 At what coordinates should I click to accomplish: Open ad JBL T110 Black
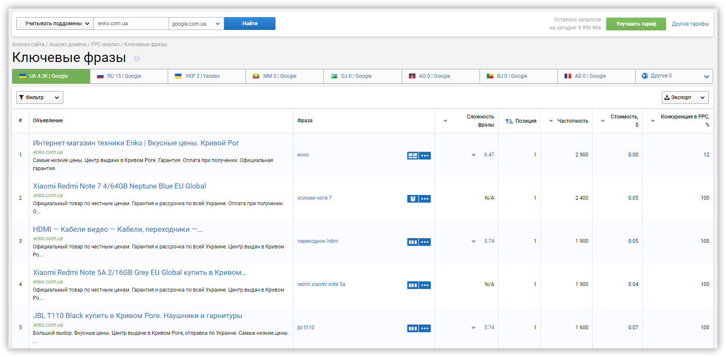138,316
